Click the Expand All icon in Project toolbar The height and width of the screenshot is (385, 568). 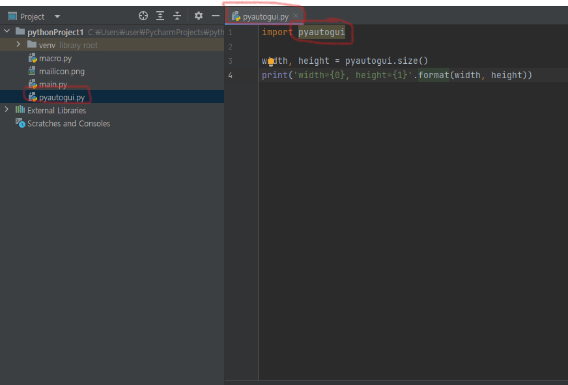click(x=160, y=16)
